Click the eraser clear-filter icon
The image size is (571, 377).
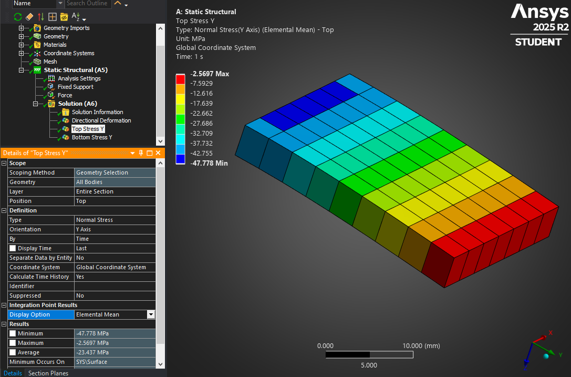[x=29, y=17]
